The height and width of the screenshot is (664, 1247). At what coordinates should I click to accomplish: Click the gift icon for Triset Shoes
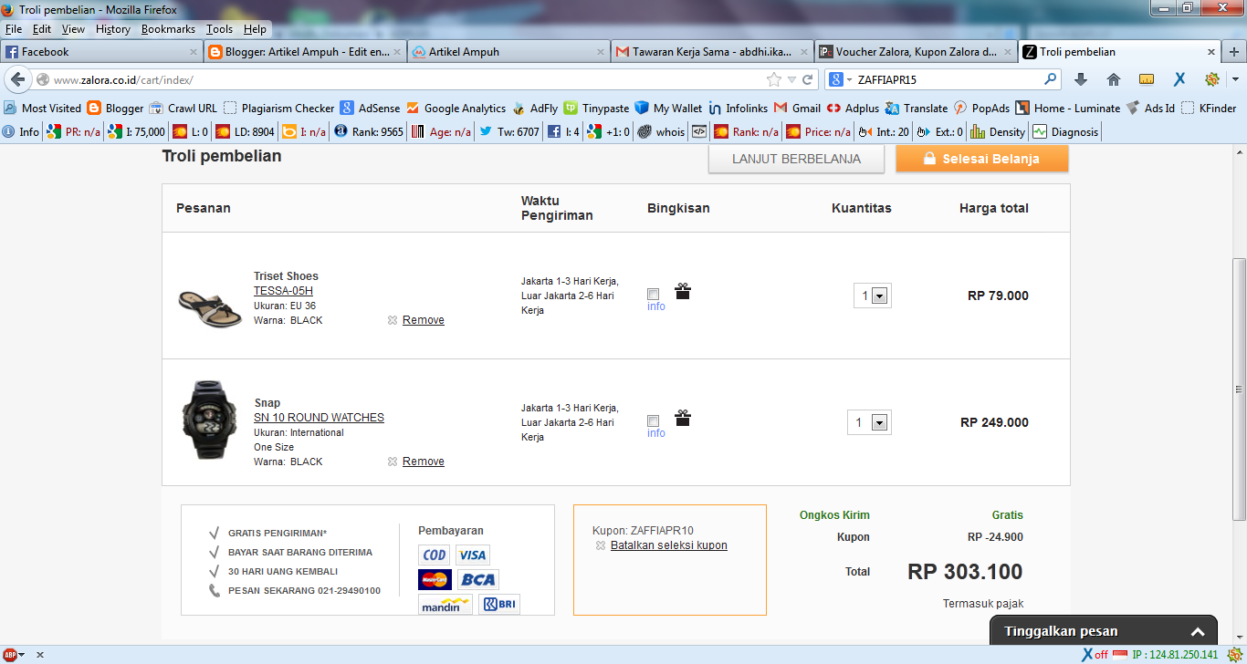tap(683, 291)
